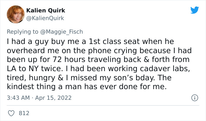Open the @KalienQuirk handle link
The width and height of the screenshot is (206, 121).
[x=45, y=18]
